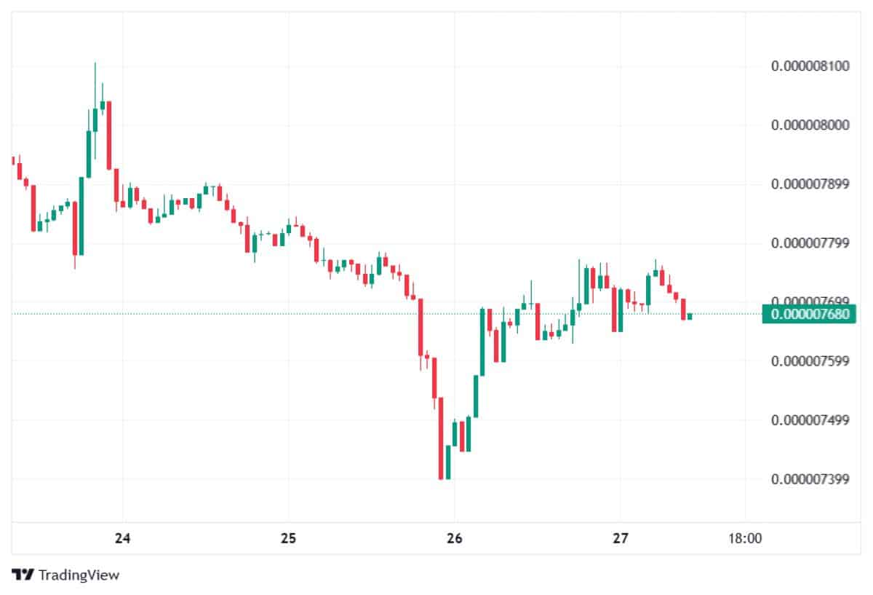Screen dimensions: 873x595
Task: Click the 0.000007899 price axis label
Action: (x=810, y=184)
